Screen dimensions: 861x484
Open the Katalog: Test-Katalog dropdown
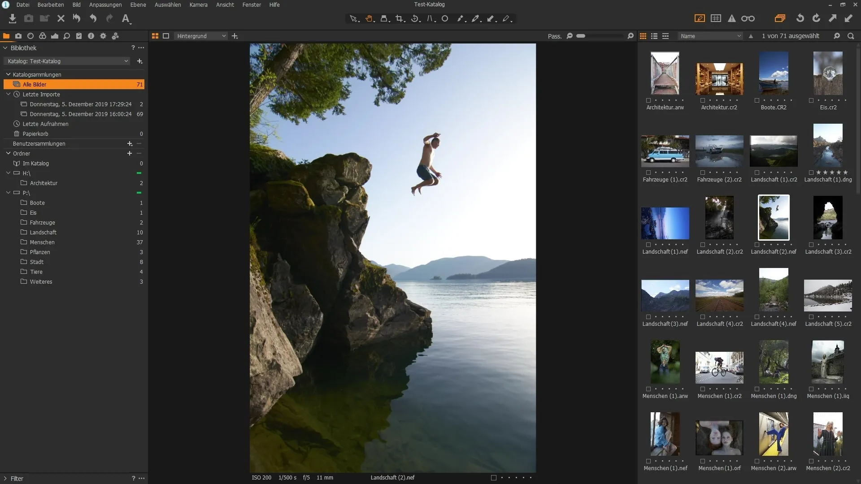click(x=67, y=61)
